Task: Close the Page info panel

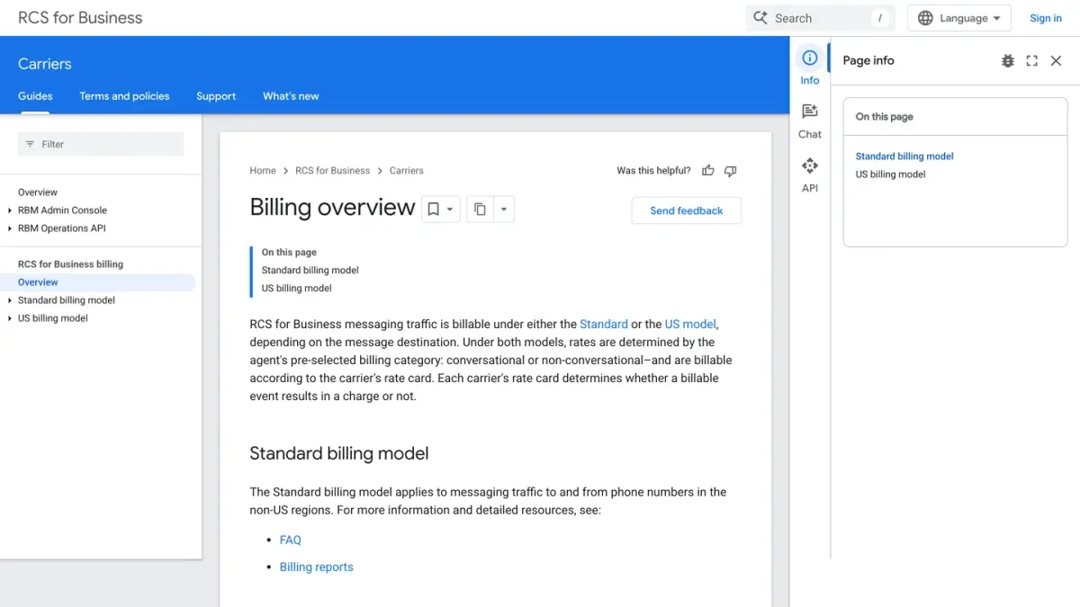Action: (1056, 60)
